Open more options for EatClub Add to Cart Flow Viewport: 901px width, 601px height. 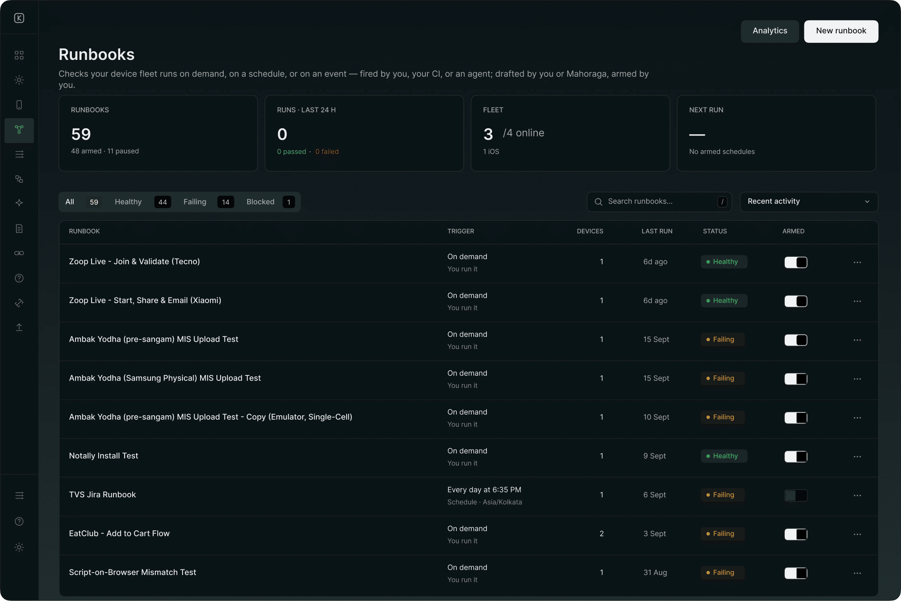click(x=857, y=534)
